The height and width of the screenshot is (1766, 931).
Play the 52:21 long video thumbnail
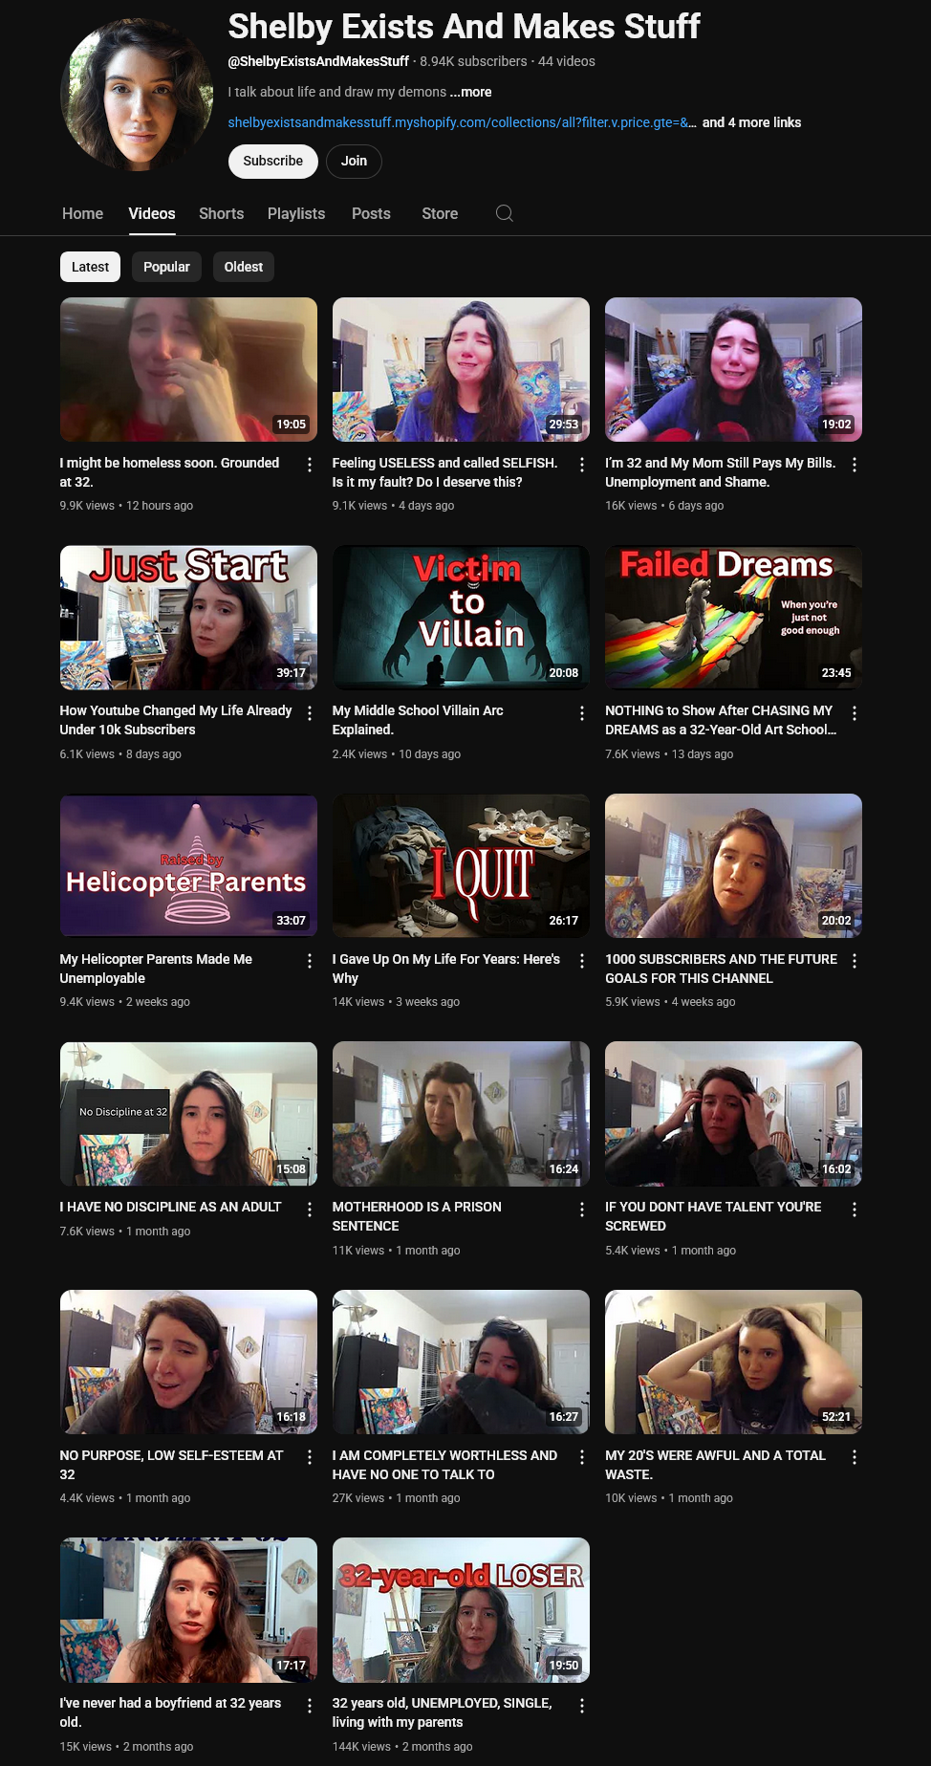tap(733, 1362)
